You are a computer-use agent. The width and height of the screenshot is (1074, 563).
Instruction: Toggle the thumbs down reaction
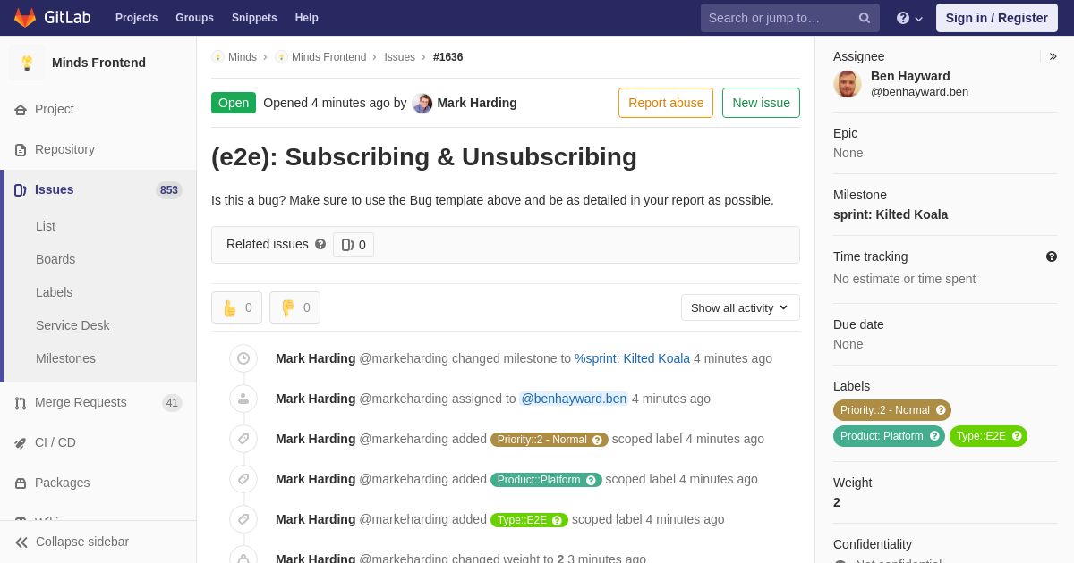pyautogui.click(x=294, y=307)
